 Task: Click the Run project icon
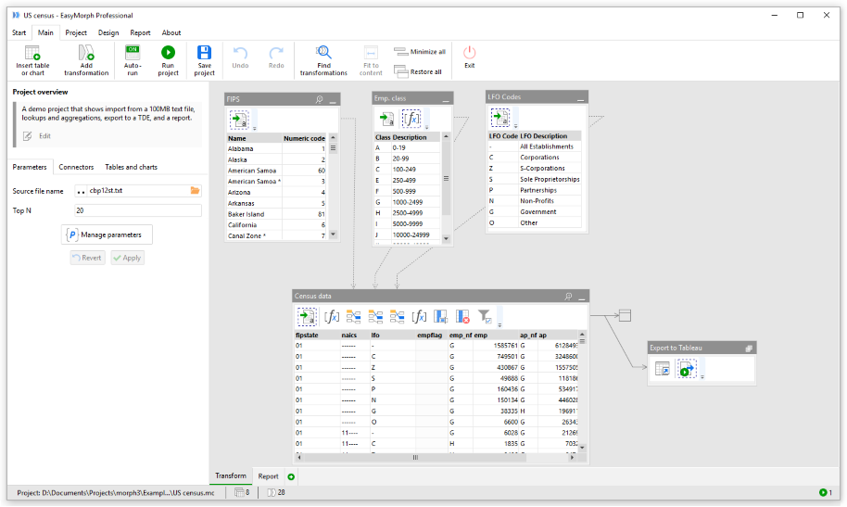click(x=168, y=53)
